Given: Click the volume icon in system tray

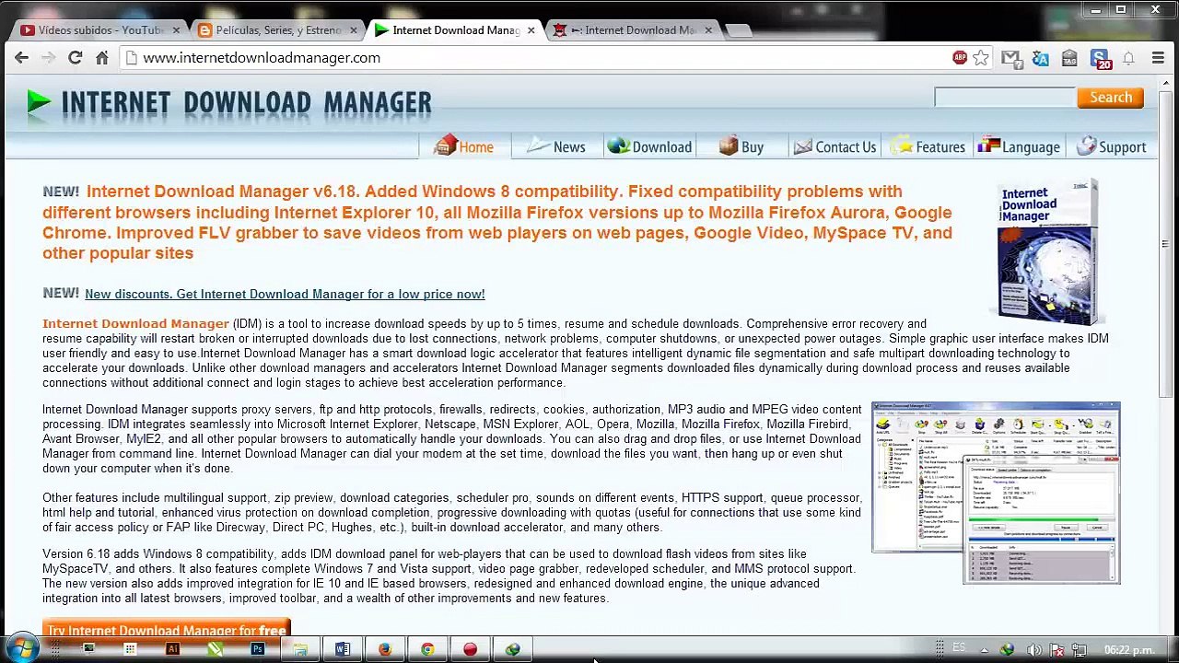Looking at the screenshot, I should 1033,650.
